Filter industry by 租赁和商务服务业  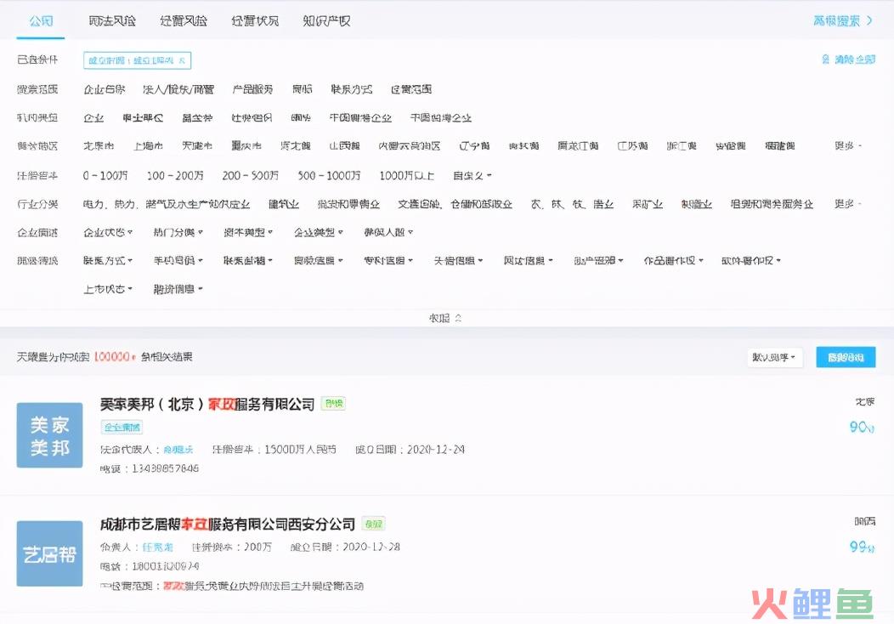click(x=772, y=204)
